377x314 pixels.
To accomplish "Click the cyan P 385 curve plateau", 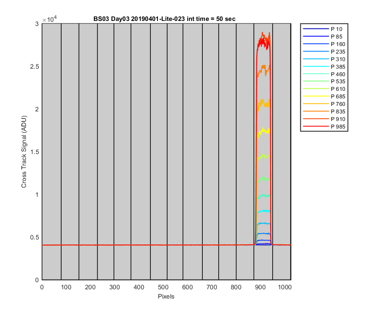I will 264,211.
